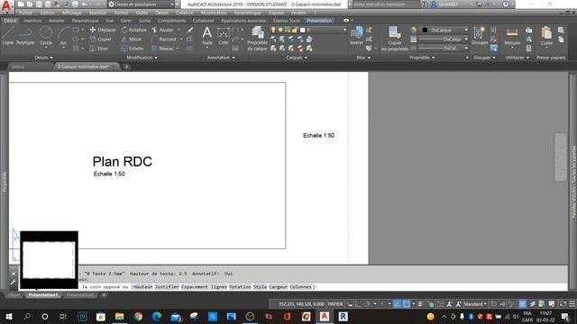Click the color wheel icon in Propriétés
This screenshot has width=577, height=324.
pyautogui.click(x=414, y=30)
